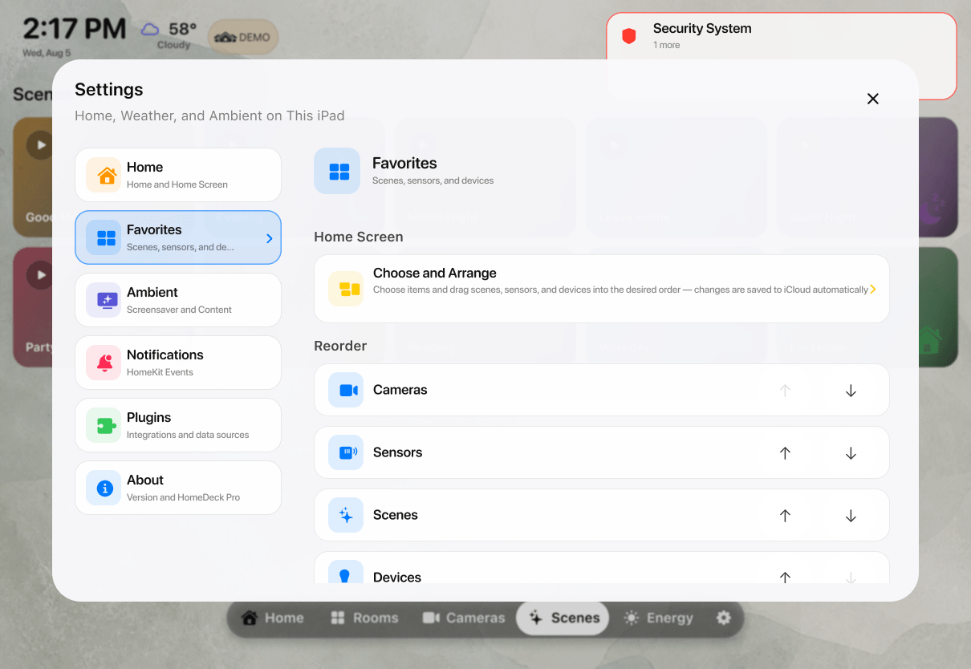
Task: Click the DEMO badge
Action: tap(244, 37)
